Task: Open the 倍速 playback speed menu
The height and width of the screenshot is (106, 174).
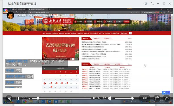Action: point(144,98)
